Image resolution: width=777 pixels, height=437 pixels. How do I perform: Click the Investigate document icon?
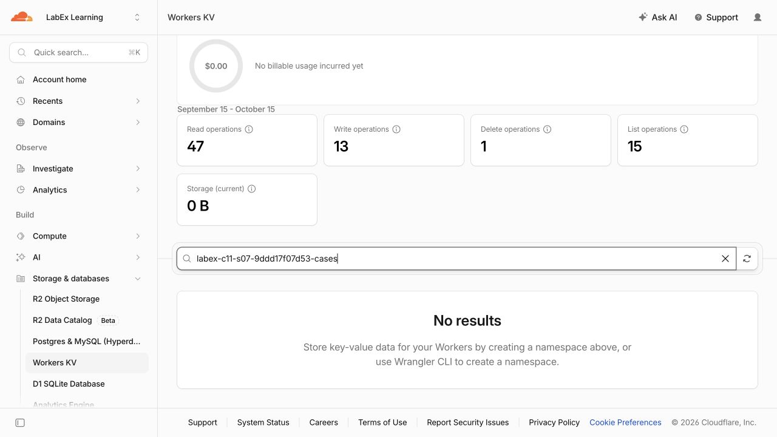pos(21,169)
